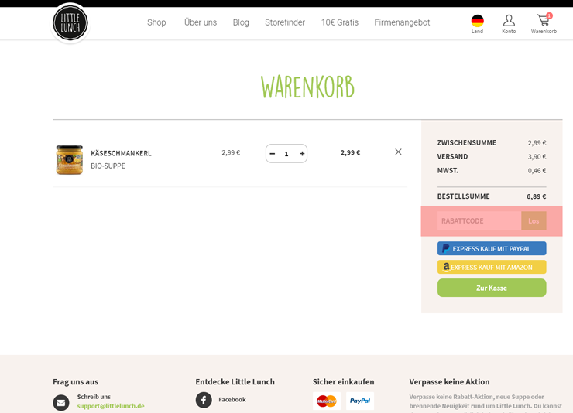Image resolution: width=573 pixels, height=413 pixels.
Task: Click the MasterCard payment icon
Action: [327, 401]
